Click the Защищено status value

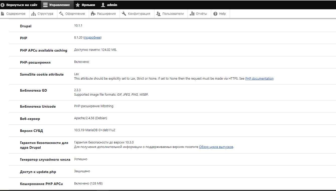tap(82, 171)
